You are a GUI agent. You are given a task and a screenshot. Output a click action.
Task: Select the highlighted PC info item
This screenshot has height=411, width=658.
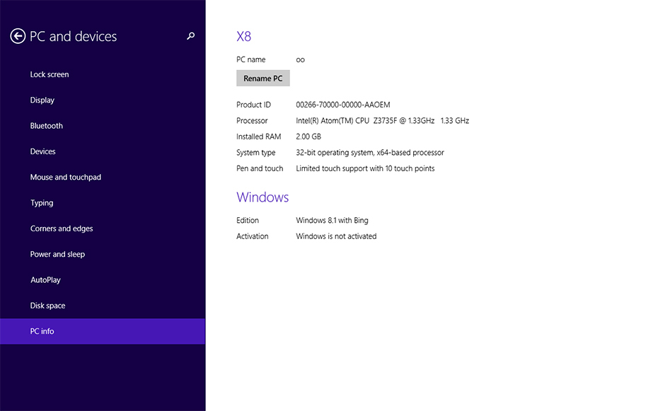tap(42, 331)
